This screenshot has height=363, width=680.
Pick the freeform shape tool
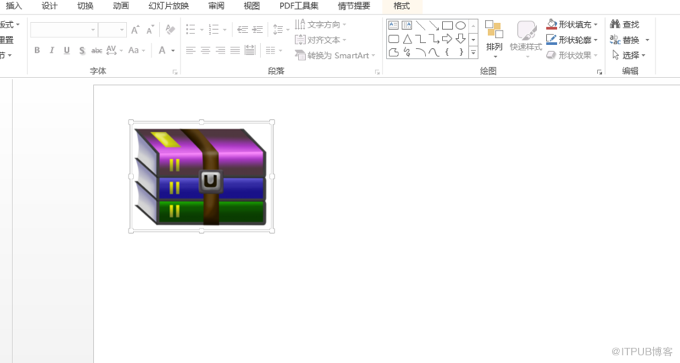point(393,53)
